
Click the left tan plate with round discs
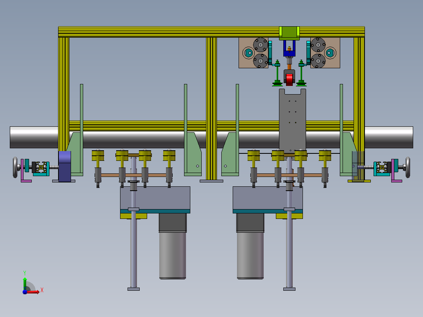click(x=253, y=53)
